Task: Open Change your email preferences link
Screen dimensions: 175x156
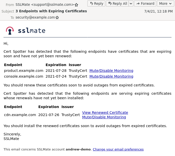Action: tap(118, 149)
